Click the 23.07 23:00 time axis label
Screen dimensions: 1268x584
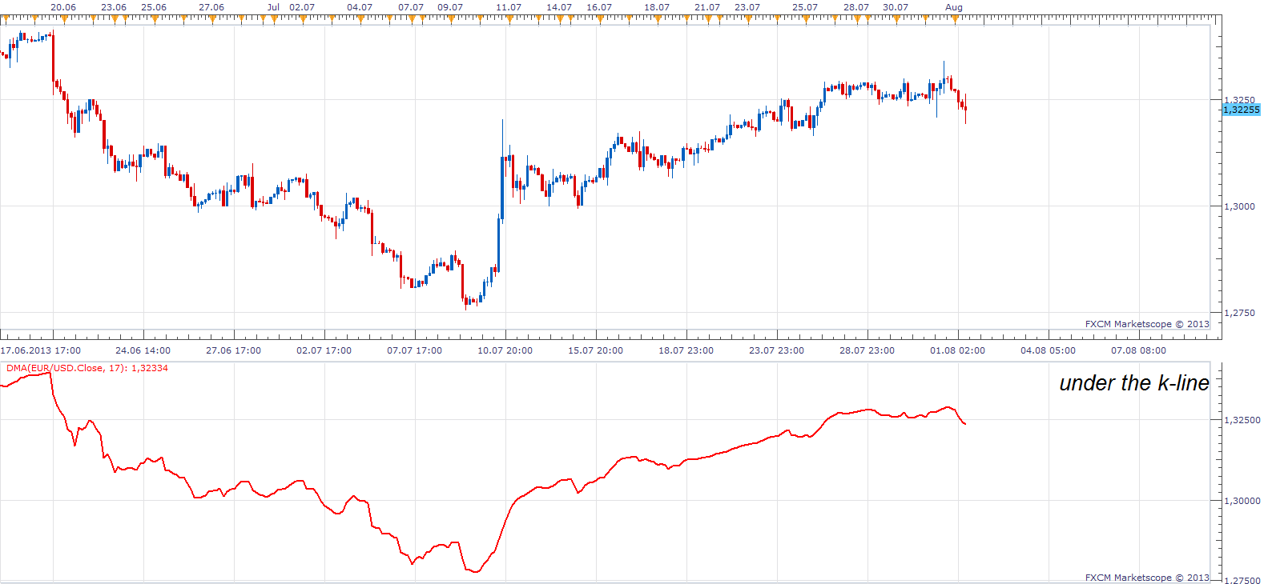click(x=776, y=350)
